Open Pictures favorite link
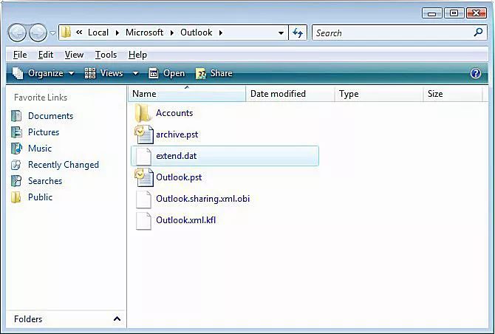495x334 pixels. tap(44, 132)
